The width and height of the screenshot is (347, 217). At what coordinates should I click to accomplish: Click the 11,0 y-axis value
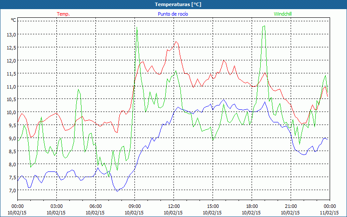pyautogui.click(x=11, y=86)
